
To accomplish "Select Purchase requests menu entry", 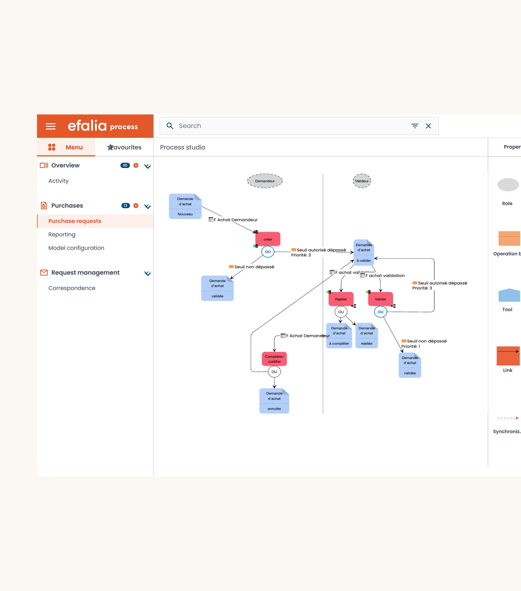I will [95, 221].
